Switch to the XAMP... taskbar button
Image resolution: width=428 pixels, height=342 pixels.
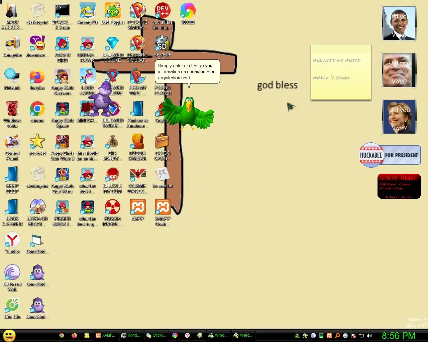[105, 335]
